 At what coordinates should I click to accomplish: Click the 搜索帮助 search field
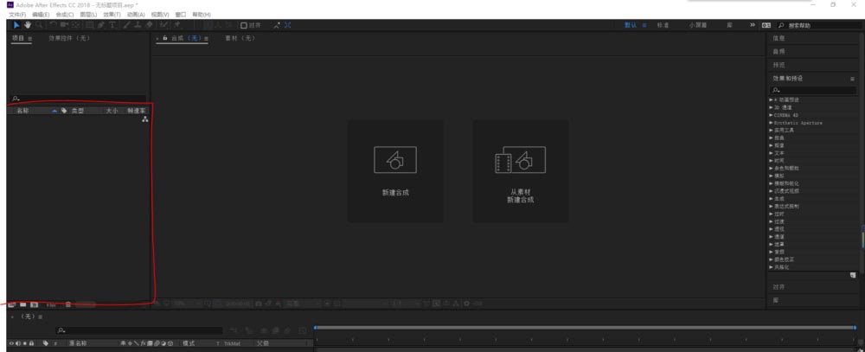coord(813,25)
